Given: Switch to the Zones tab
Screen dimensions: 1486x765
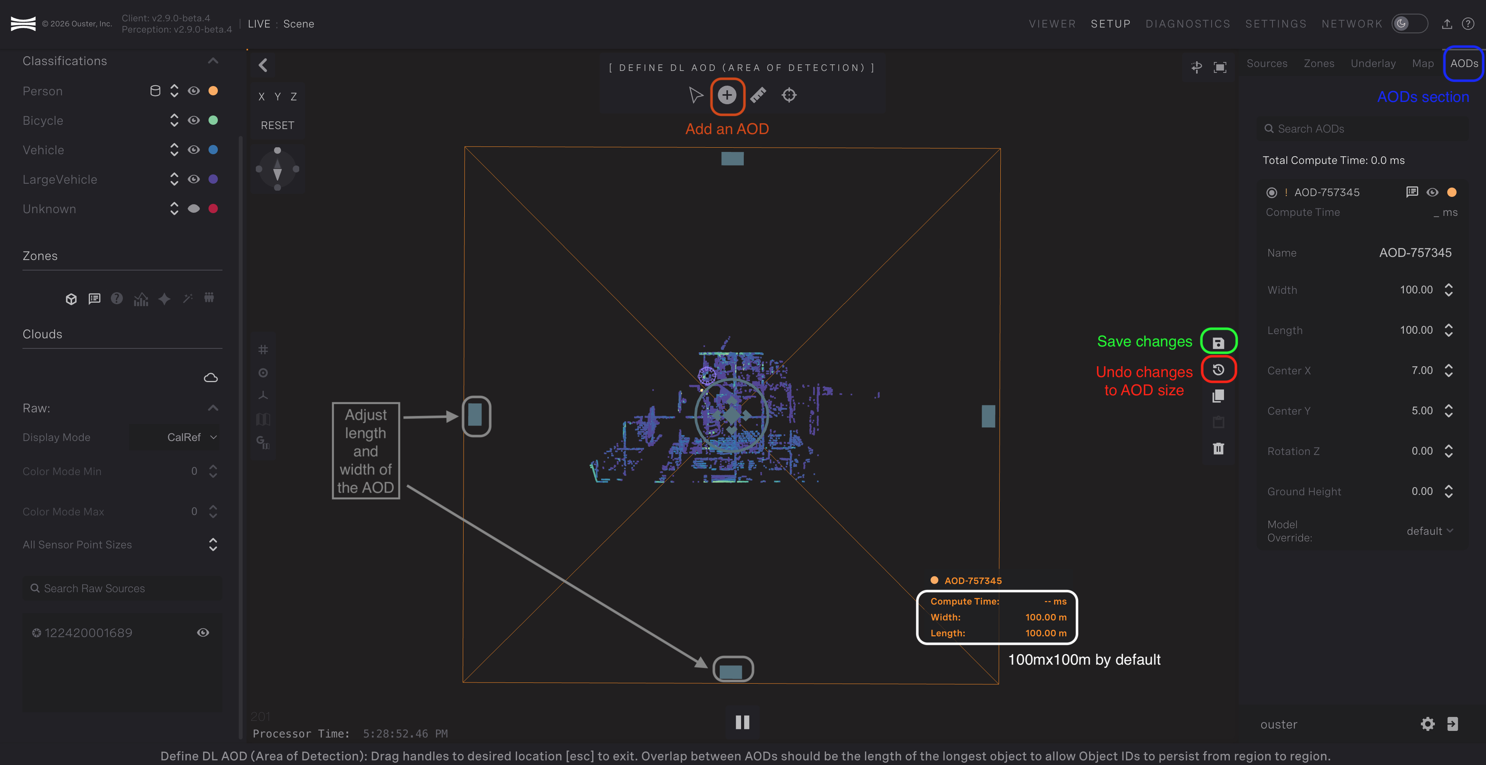Looking at the screenshot, I should [x=1319, y=64].
